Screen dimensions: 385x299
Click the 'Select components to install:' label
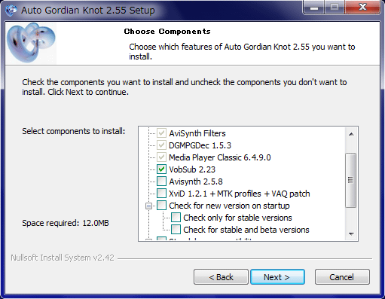pos(73,131)
